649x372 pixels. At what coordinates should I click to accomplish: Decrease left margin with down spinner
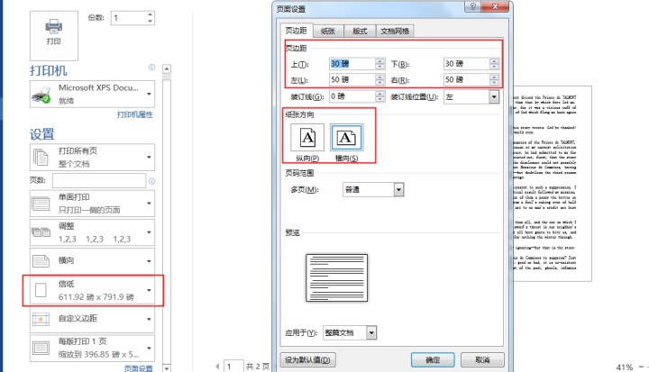[x=380, y=83]
